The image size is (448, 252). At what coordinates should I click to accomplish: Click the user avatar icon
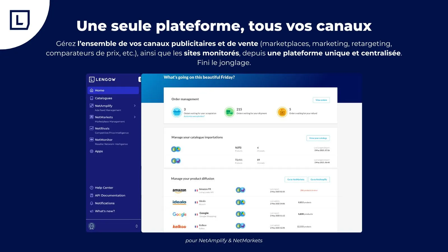click(x=92, y=226)
